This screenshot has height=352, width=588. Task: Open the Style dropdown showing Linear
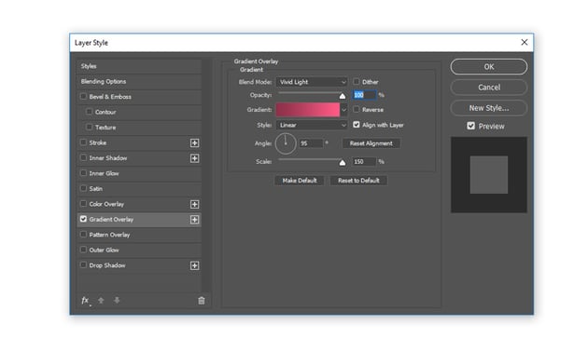(x=312, y=125)
